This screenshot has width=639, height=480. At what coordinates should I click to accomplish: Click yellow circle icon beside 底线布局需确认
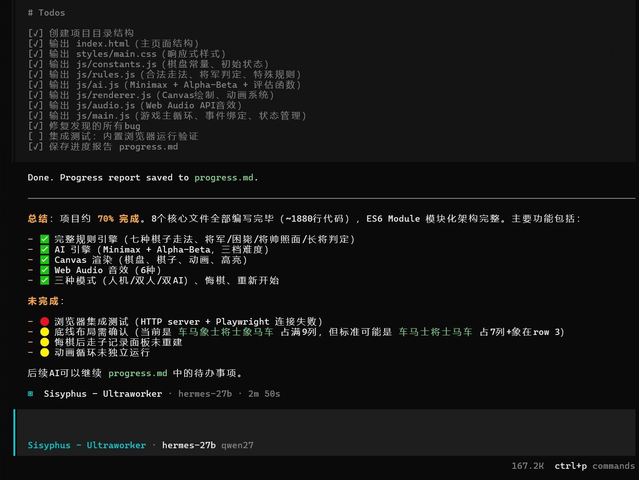[44, 332]
